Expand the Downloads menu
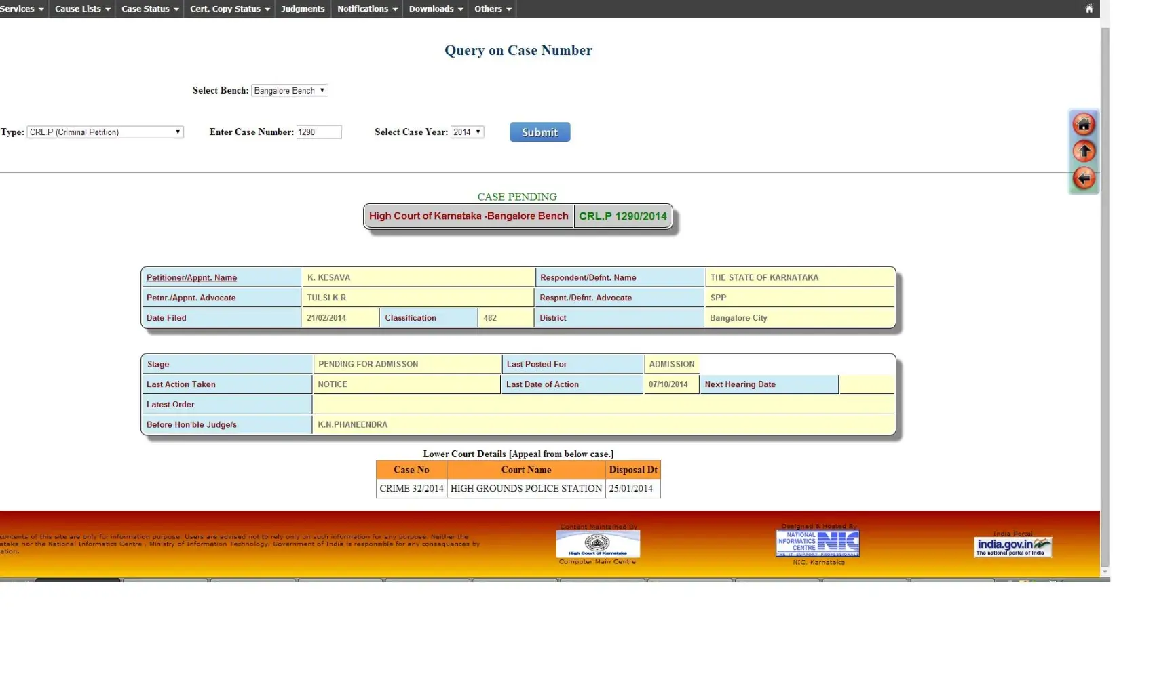Viewport: 1174px width, 678px height. tap(436, 9)
